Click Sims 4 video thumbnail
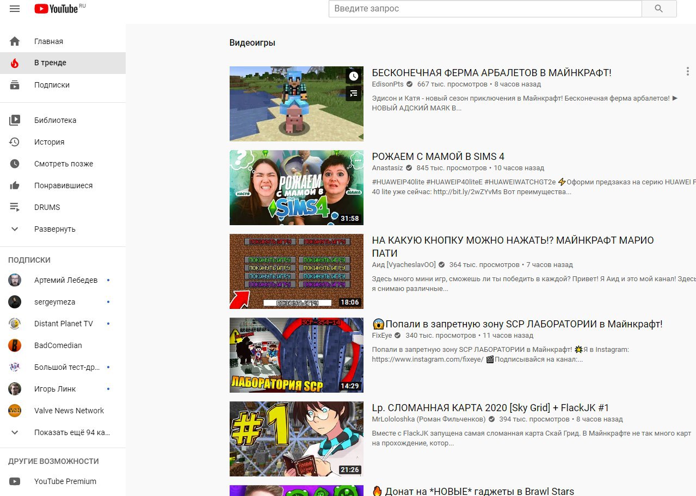The height and width of the screenshot is (496, 696). coord(297,188)
